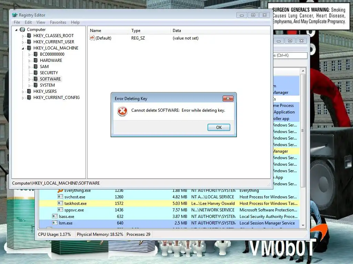The width and height of the screenshot is (353, 264).
Task: Expand HARDWARE subkey
Action: pos(29,60)
